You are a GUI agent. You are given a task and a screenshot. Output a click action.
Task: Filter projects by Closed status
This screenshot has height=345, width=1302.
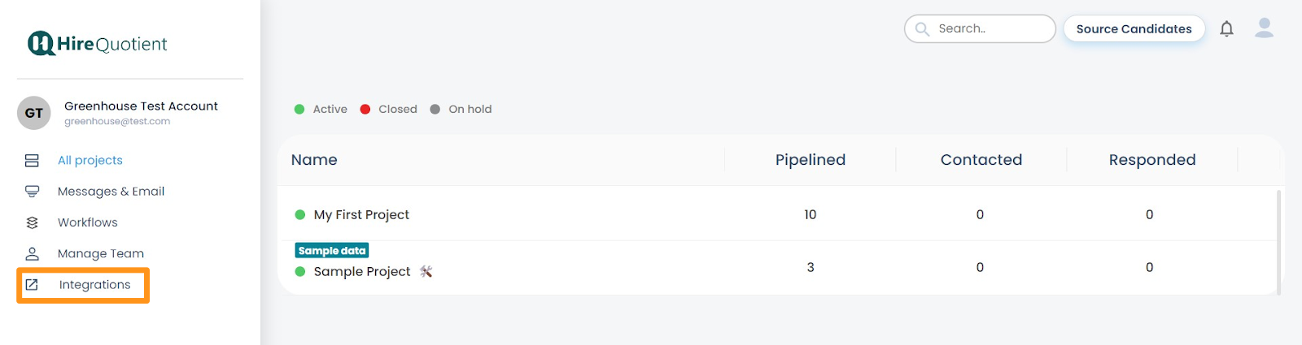[389, 109]
